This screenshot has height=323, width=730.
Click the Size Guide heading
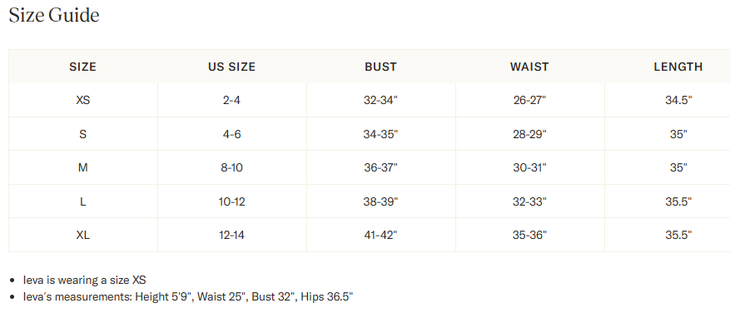[x=54, y=15]
